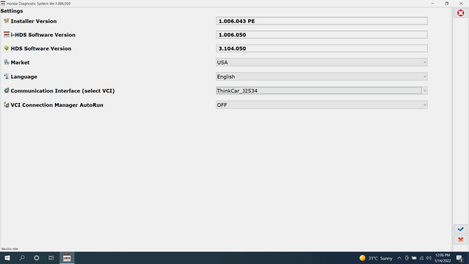Open Windows taskbar search
The width and height of the screenshot is (469, 264).
click(22, 258)
